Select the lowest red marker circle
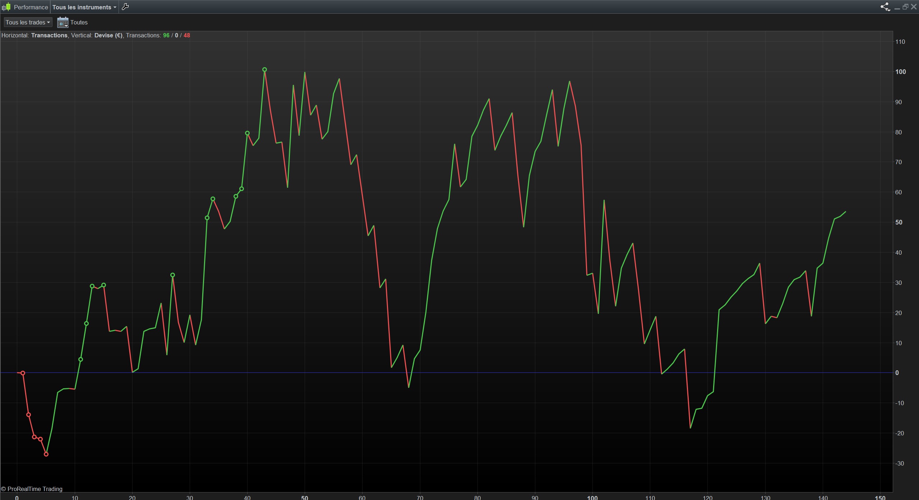 [x=46, y=454]
